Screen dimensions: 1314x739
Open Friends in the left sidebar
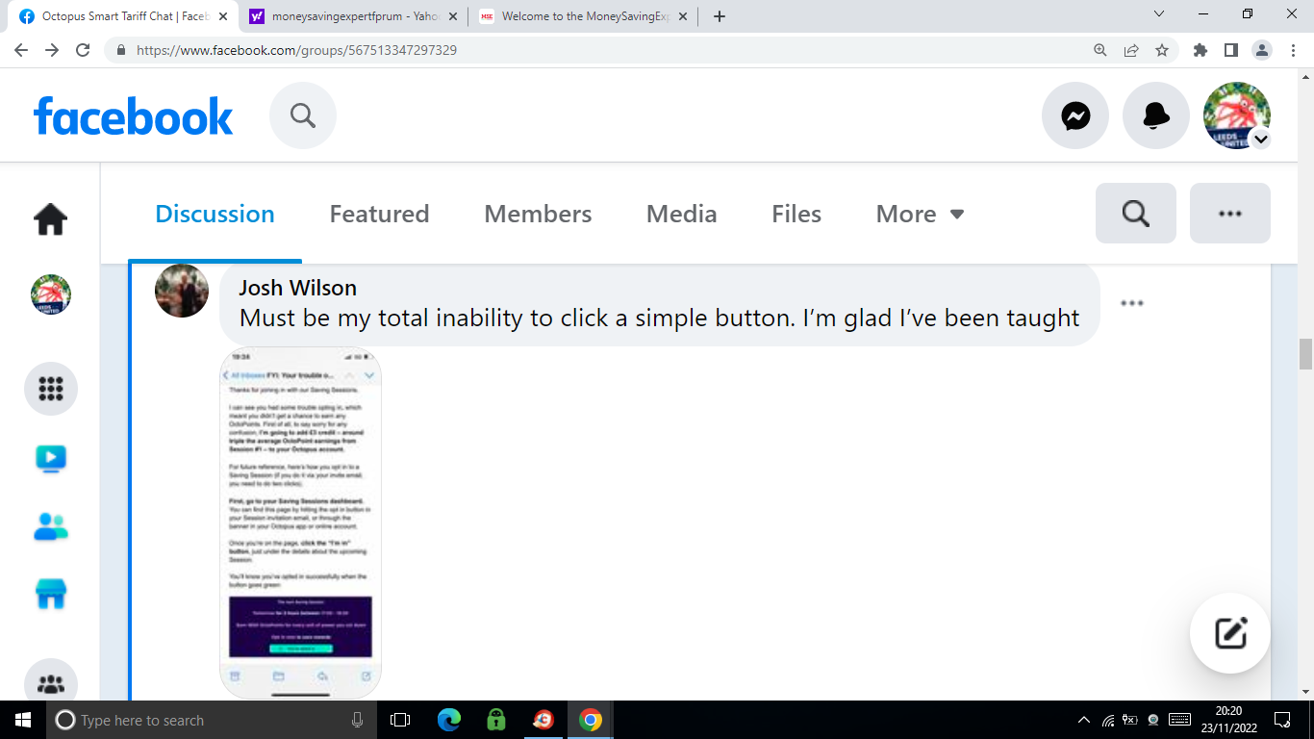pyautogui.click(x=51, y=526)
